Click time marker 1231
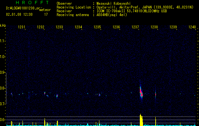The width and height of the screenshot is (199, 126). (22, 27)
